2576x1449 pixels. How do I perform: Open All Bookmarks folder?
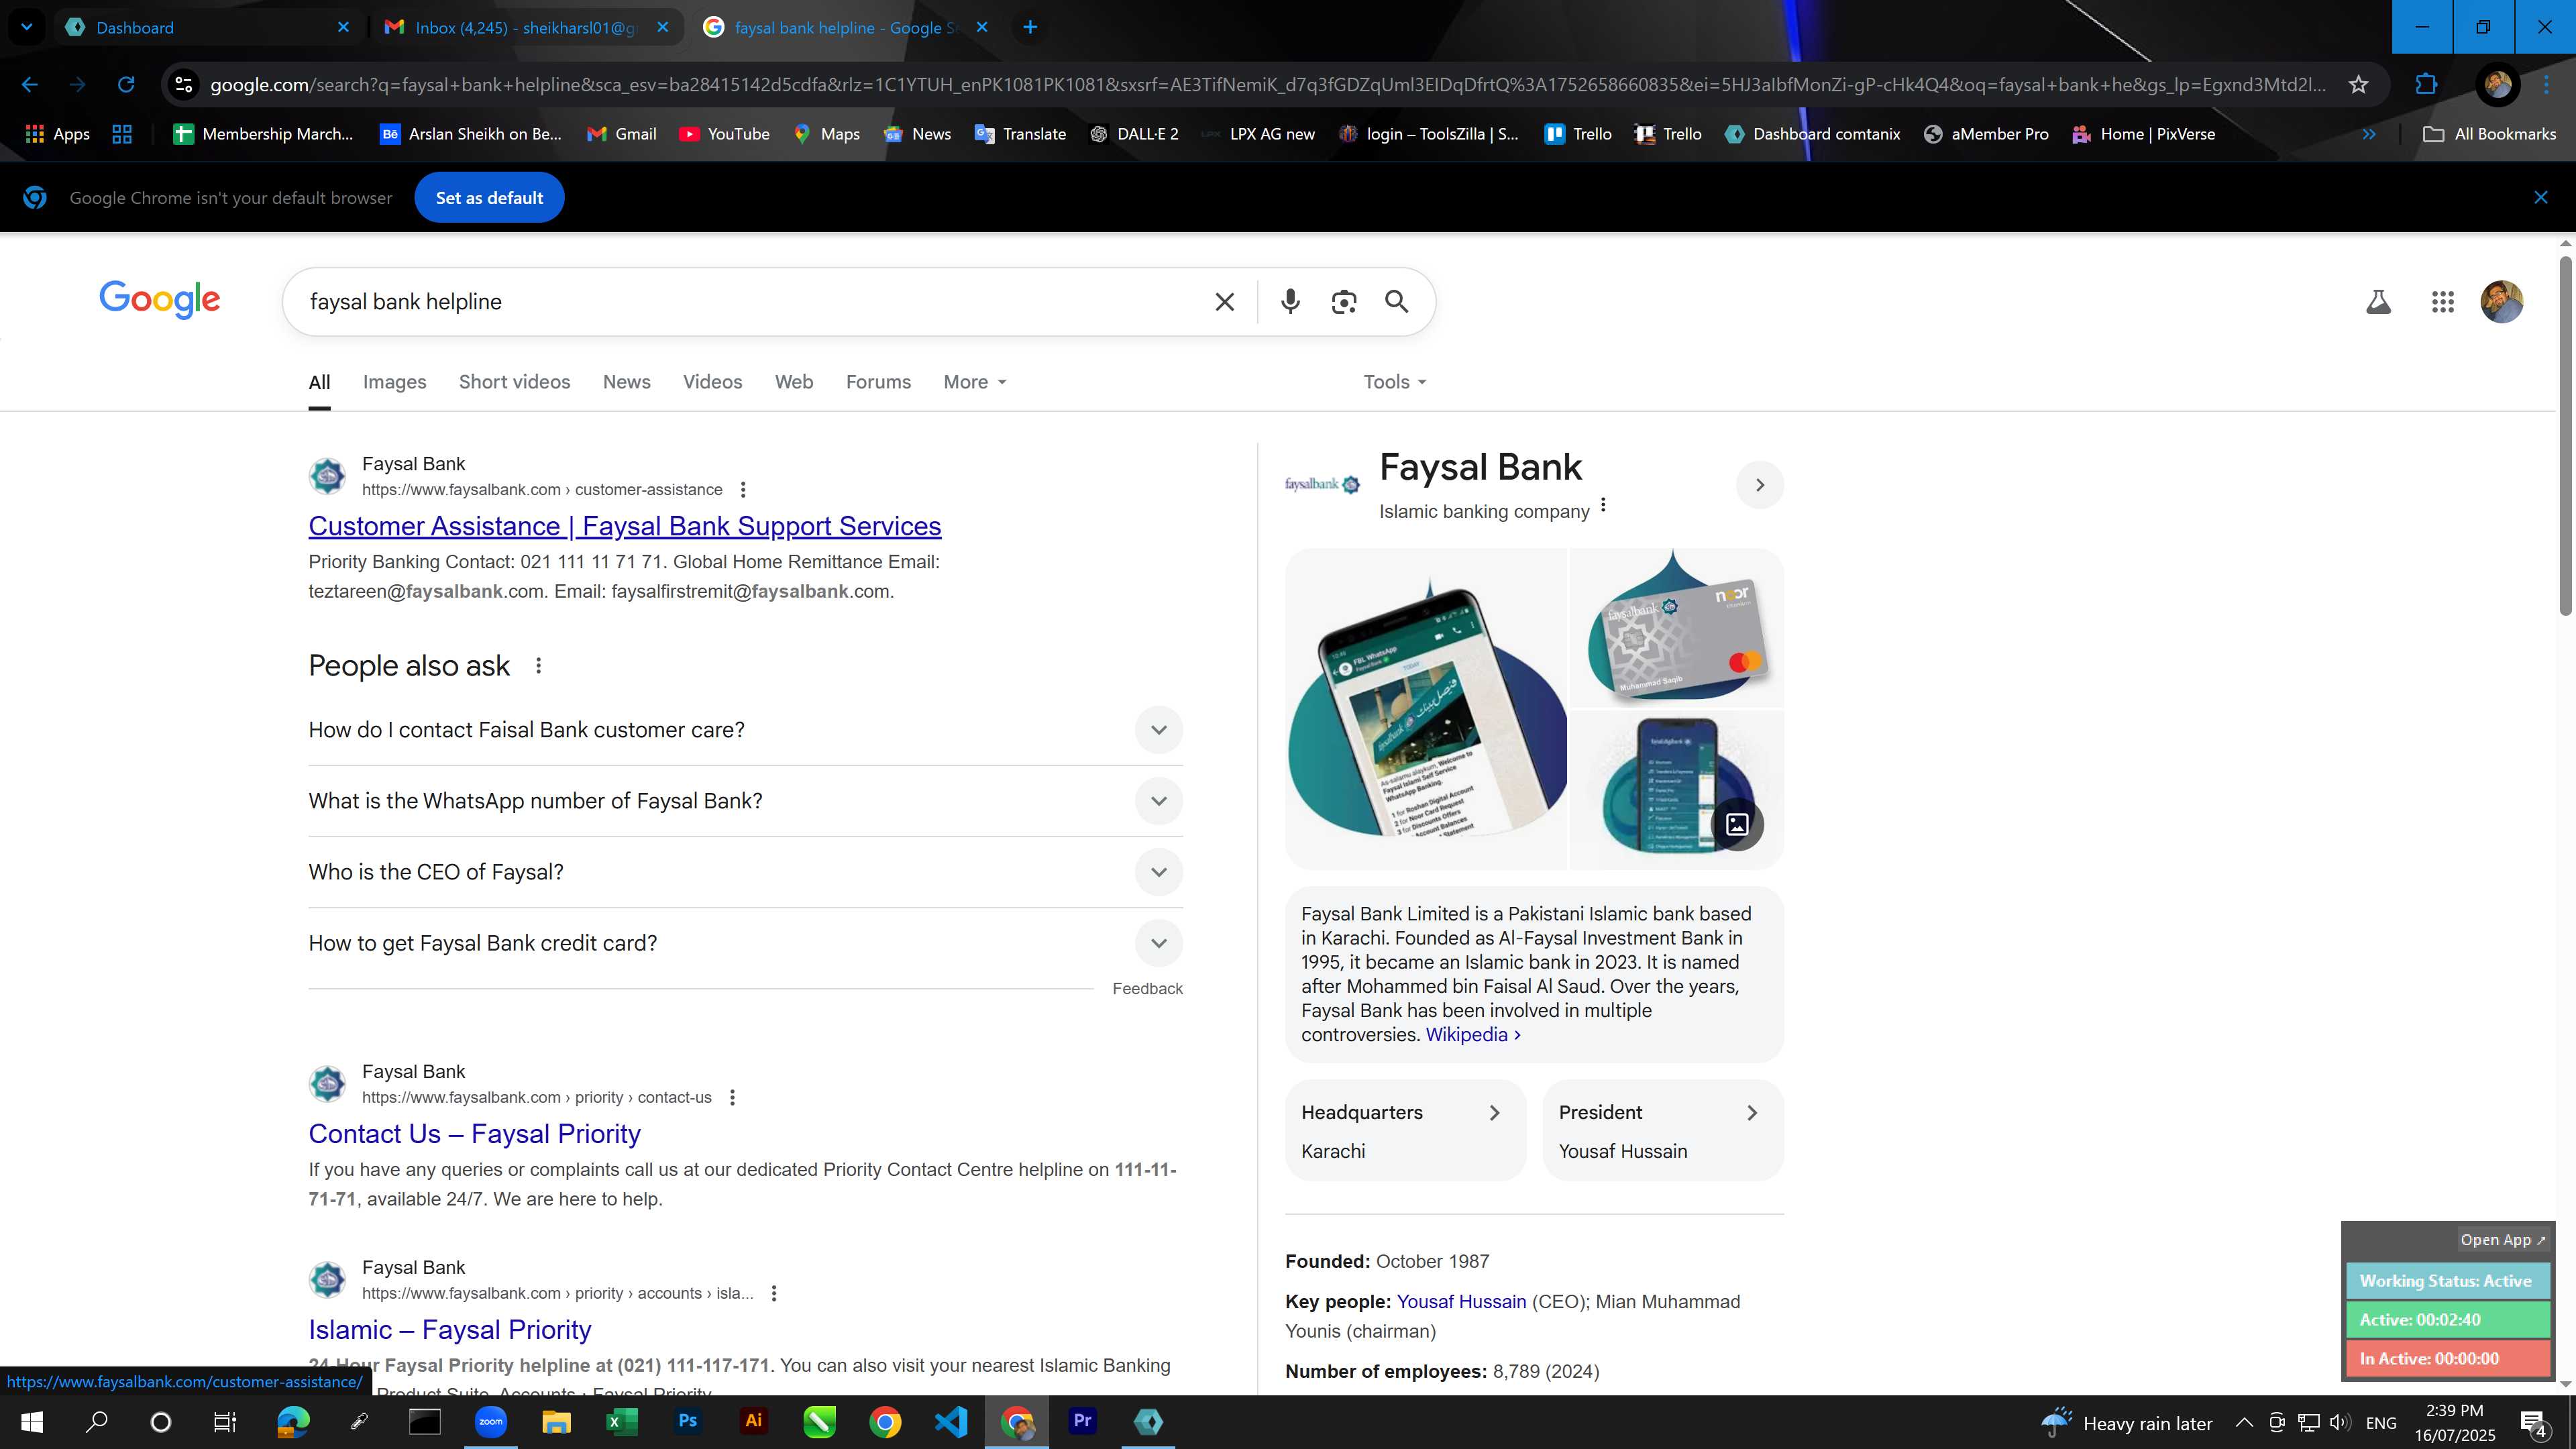coord(2489,134)
